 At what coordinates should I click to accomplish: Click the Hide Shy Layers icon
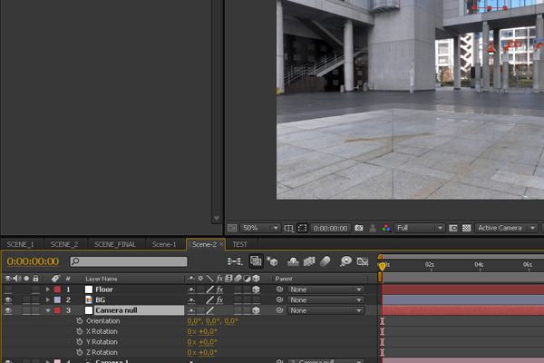[x=293, y=260]
